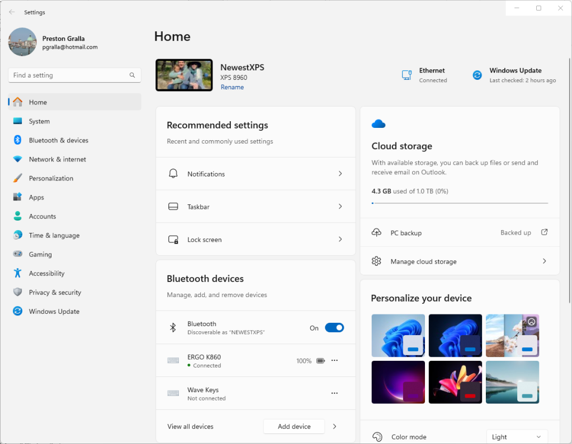Open more options for ERGO K860
572x444 pixels.
(334, 360)
